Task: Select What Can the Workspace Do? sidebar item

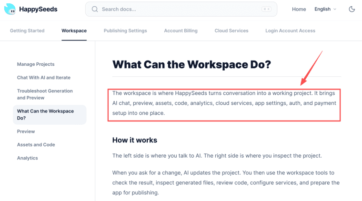Action: 50,114
